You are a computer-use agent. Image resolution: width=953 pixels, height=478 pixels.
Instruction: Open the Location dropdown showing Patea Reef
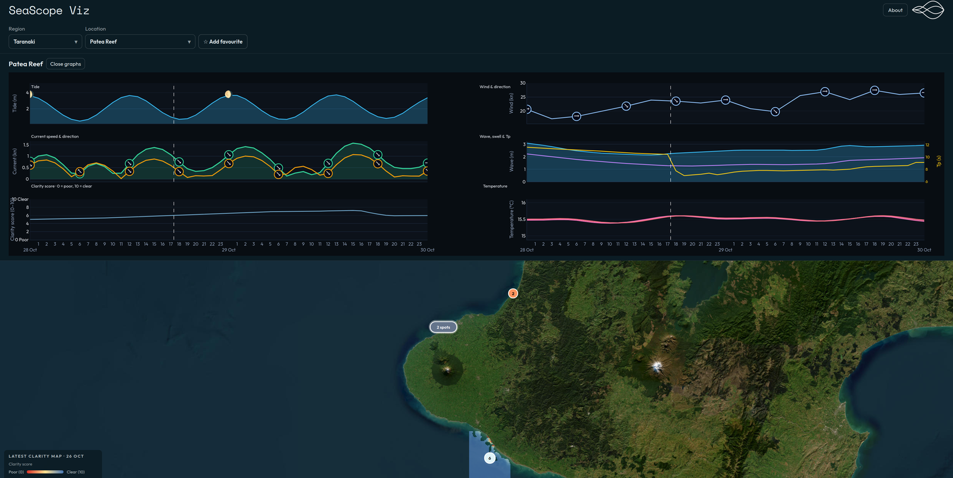click(x=140, y=42)
